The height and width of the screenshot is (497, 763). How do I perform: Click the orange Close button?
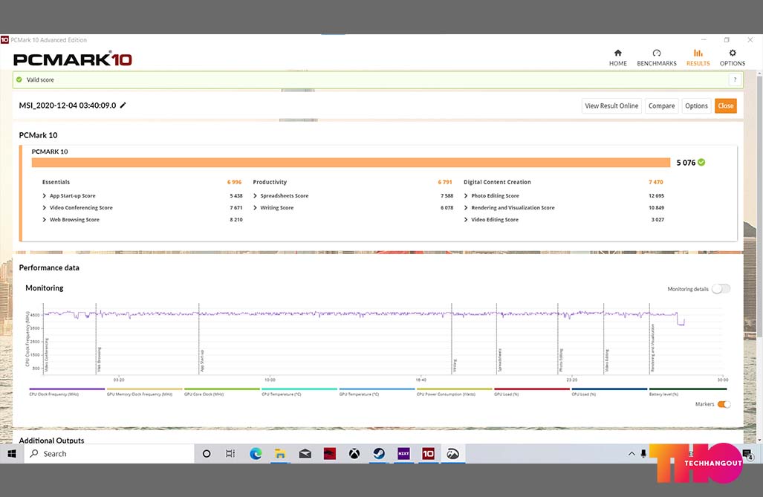tap(726, 105)
